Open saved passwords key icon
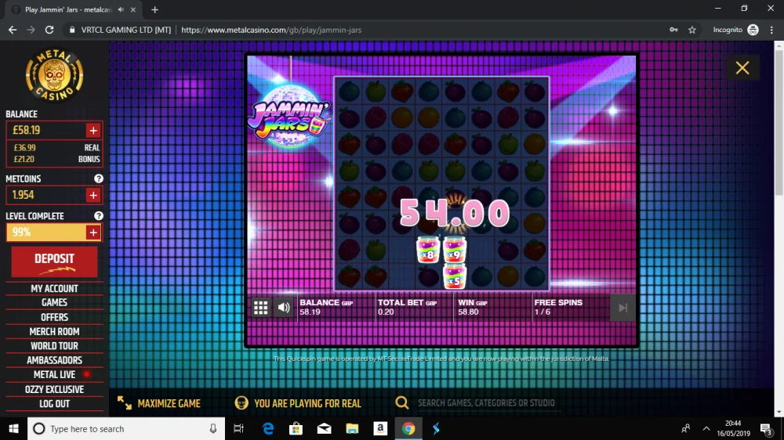Screen dimensions: 784x440 point(673,30)
